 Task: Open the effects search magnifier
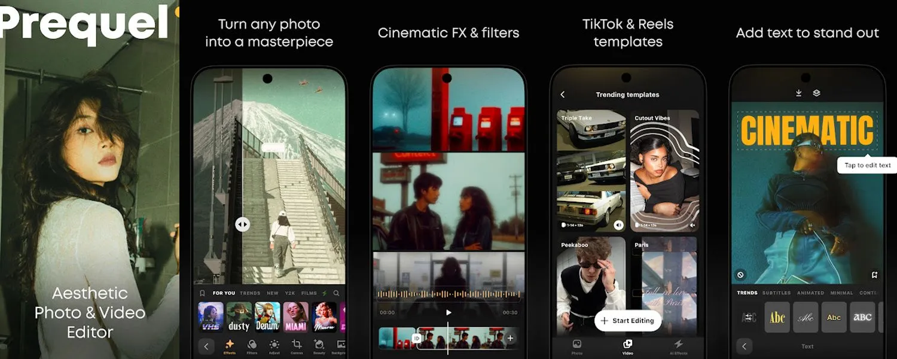click(x=337, y=293)
